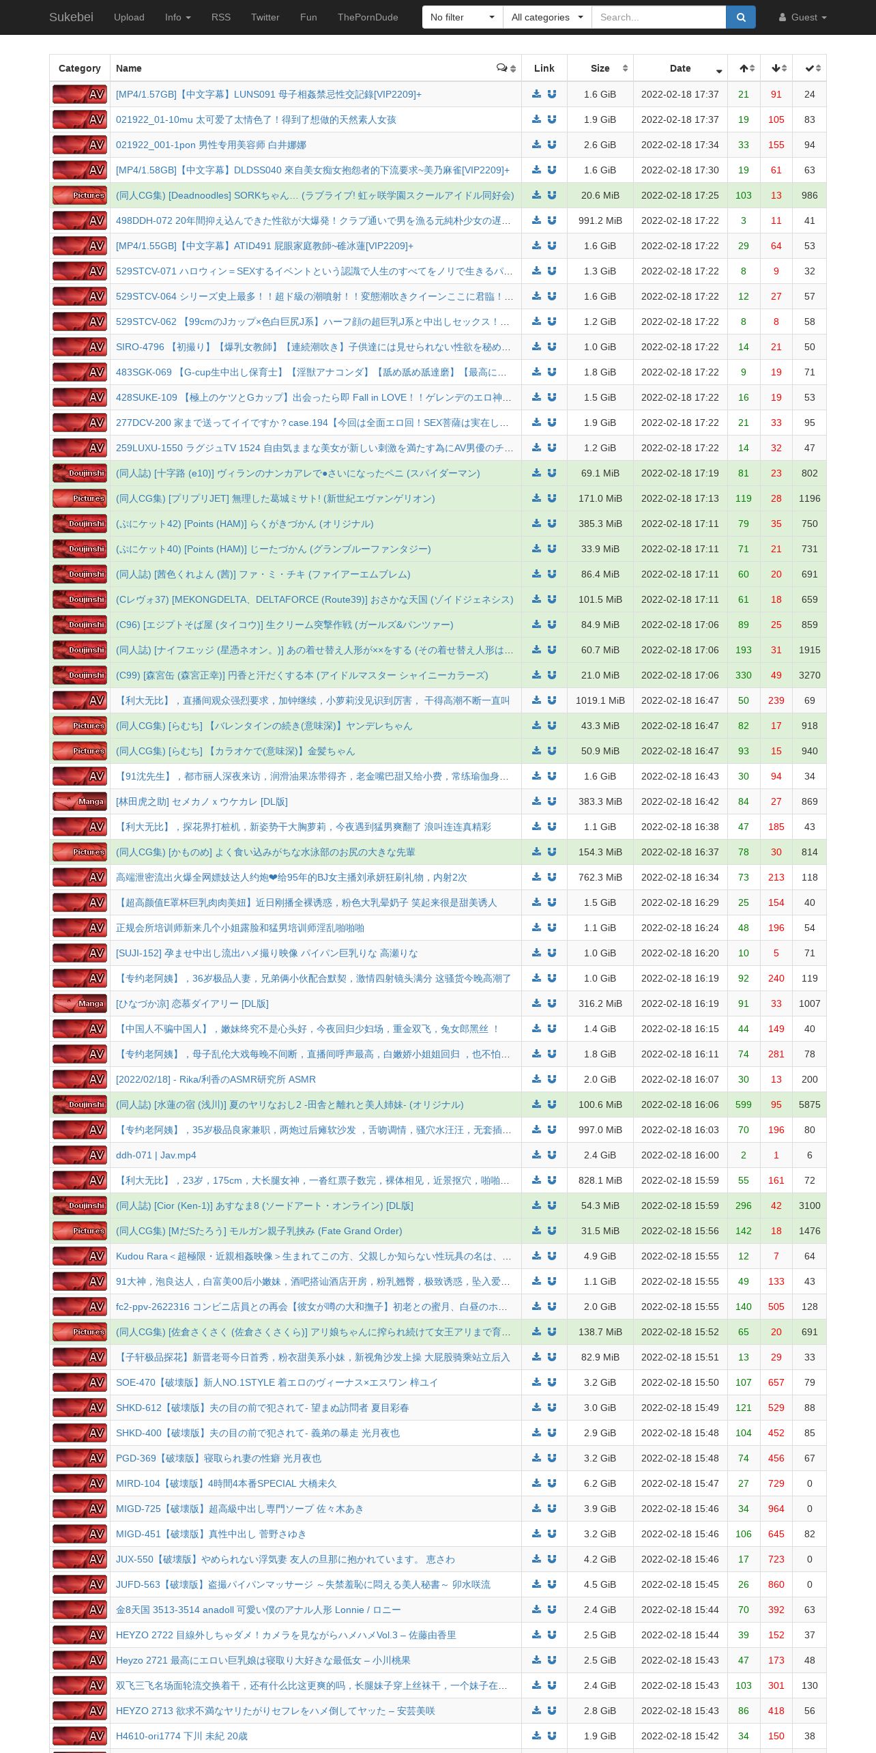876x1753 pixels.
Task: Download torrent file for 021922_001-1pon row
Action: coord(536,145)
